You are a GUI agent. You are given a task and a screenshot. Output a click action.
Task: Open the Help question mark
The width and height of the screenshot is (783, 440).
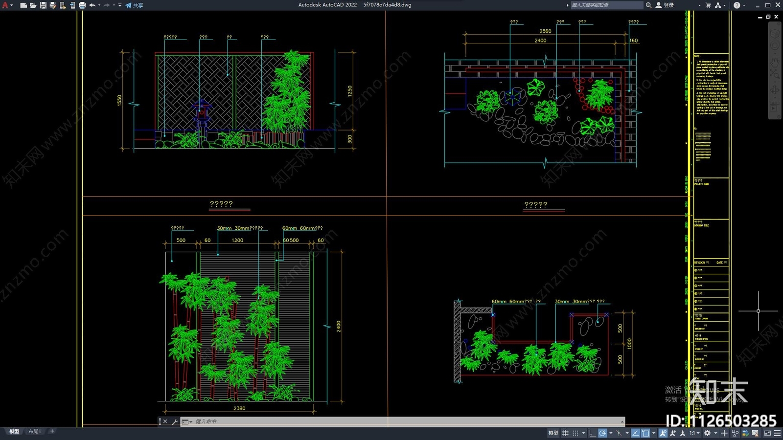coord(737,5)
